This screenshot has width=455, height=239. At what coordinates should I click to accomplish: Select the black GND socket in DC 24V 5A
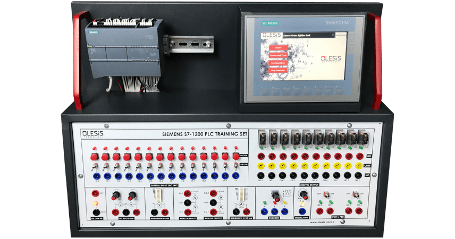[x=96, y=212]
